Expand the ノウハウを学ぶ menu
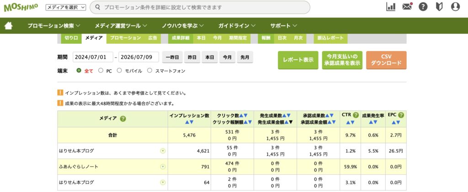Screen dimensions: 468x192 tap(183, 26)
